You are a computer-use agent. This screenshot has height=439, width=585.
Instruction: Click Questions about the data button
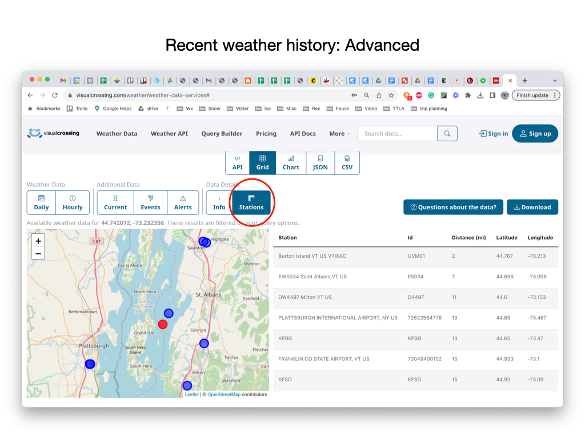pos(453,207)
